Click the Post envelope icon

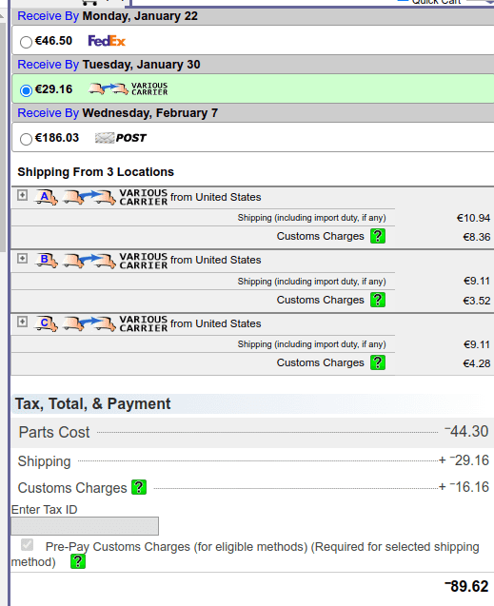pos(105,138)
